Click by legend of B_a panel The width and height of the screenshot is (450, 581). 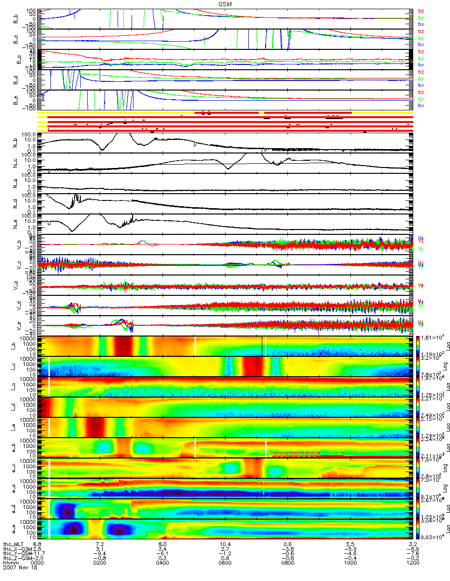[421, 58]
